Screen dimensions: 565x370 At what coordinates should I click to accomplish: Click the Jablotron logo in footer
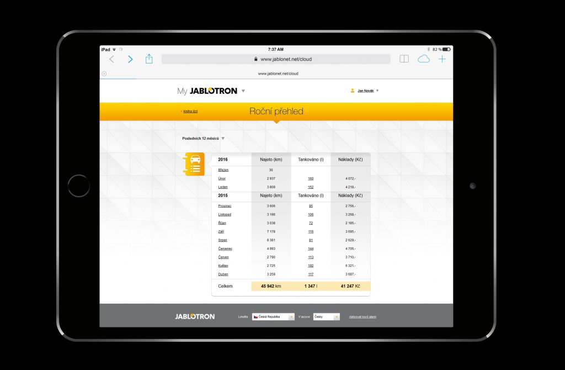(194, 316)
